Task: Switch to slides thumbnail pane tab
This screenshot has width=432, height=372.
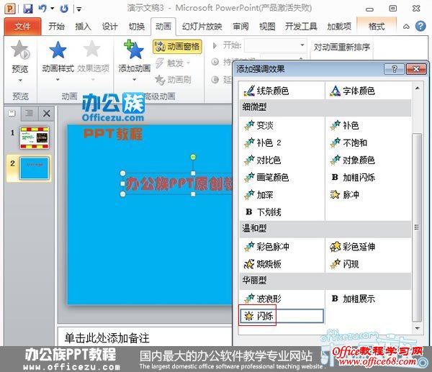Action: (x=12, y=113)
